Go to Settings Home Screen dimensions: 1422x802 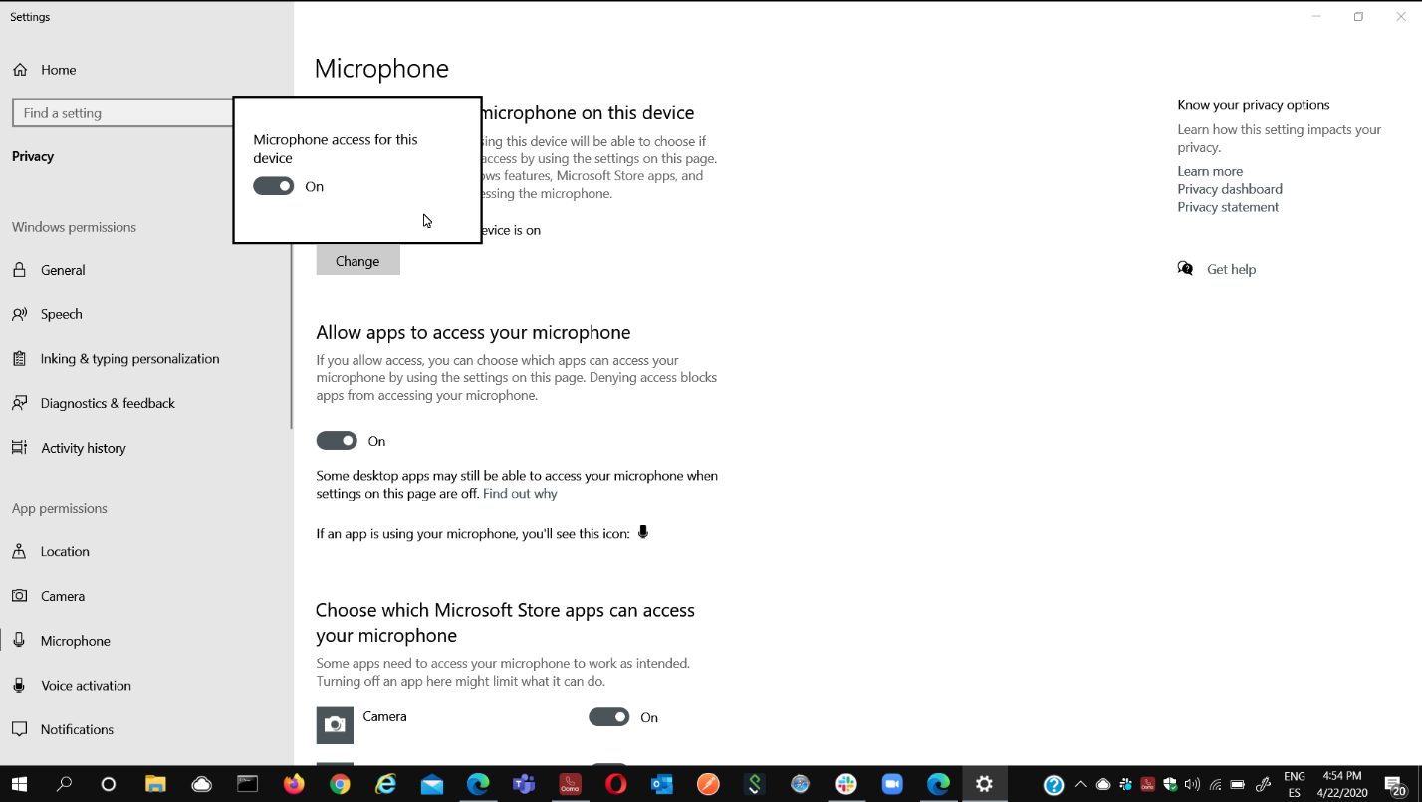tap(58, 70)
